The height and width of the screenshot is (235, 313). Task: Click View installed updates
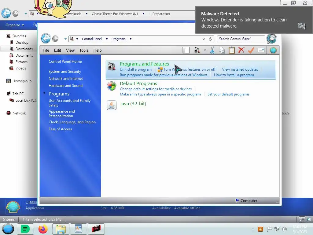click(240, 69)
